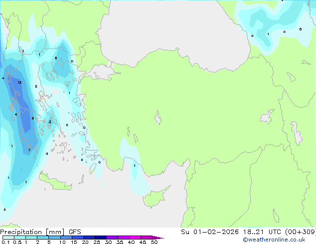The height and width of the screenshot is (244, 316).
Task: Click the '0.5' legend scale label
Action: pos(17,242)
